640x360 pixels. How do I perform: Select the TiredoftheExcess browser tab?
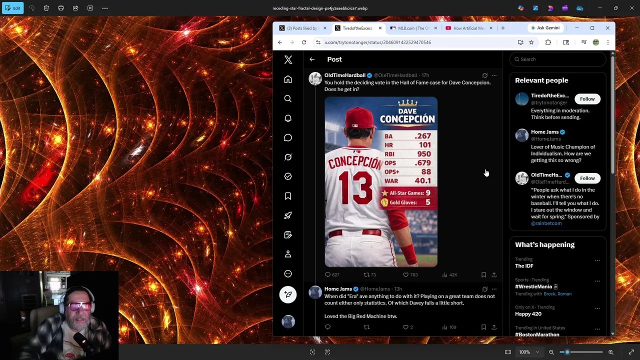coord(357,28)
